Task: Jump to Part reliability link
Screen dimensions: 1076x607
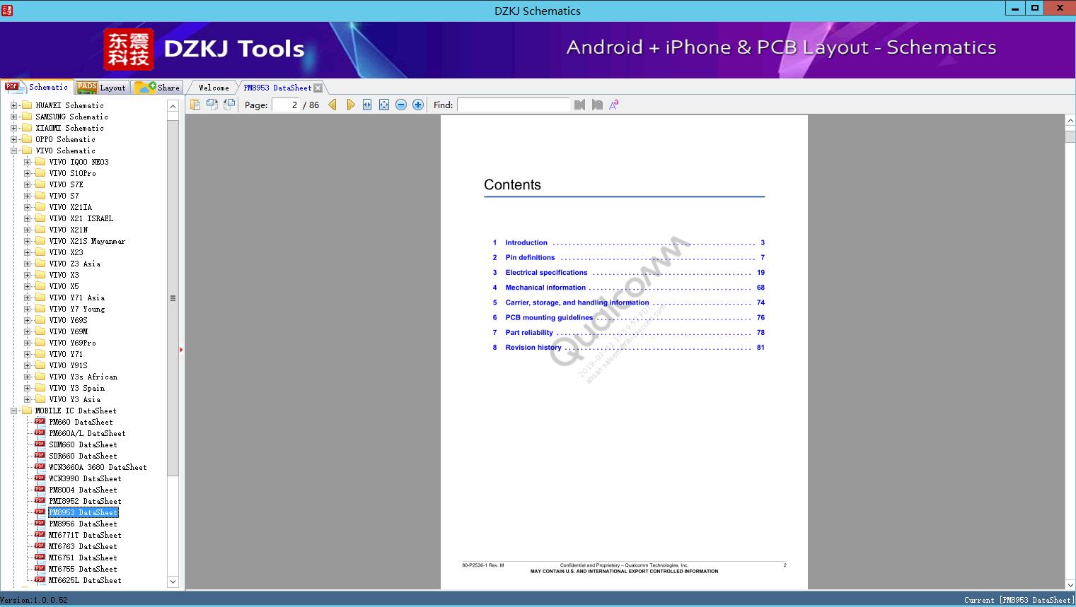Action: 529,332
